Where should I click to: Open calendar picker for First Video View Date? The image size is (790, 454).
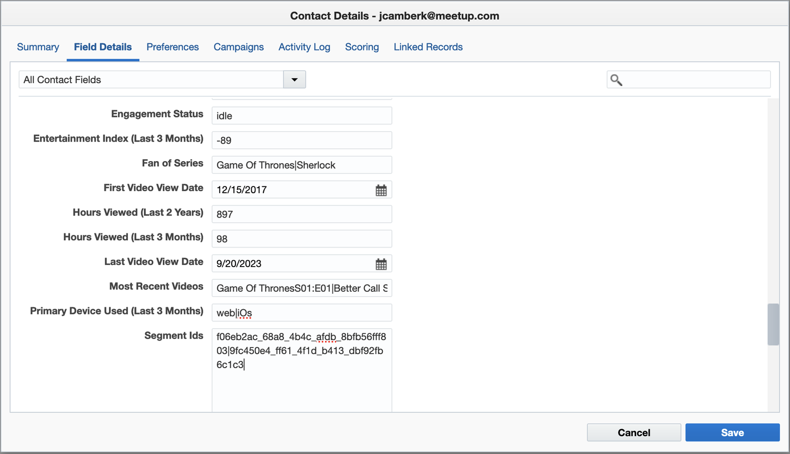click(x=381, y=190)
